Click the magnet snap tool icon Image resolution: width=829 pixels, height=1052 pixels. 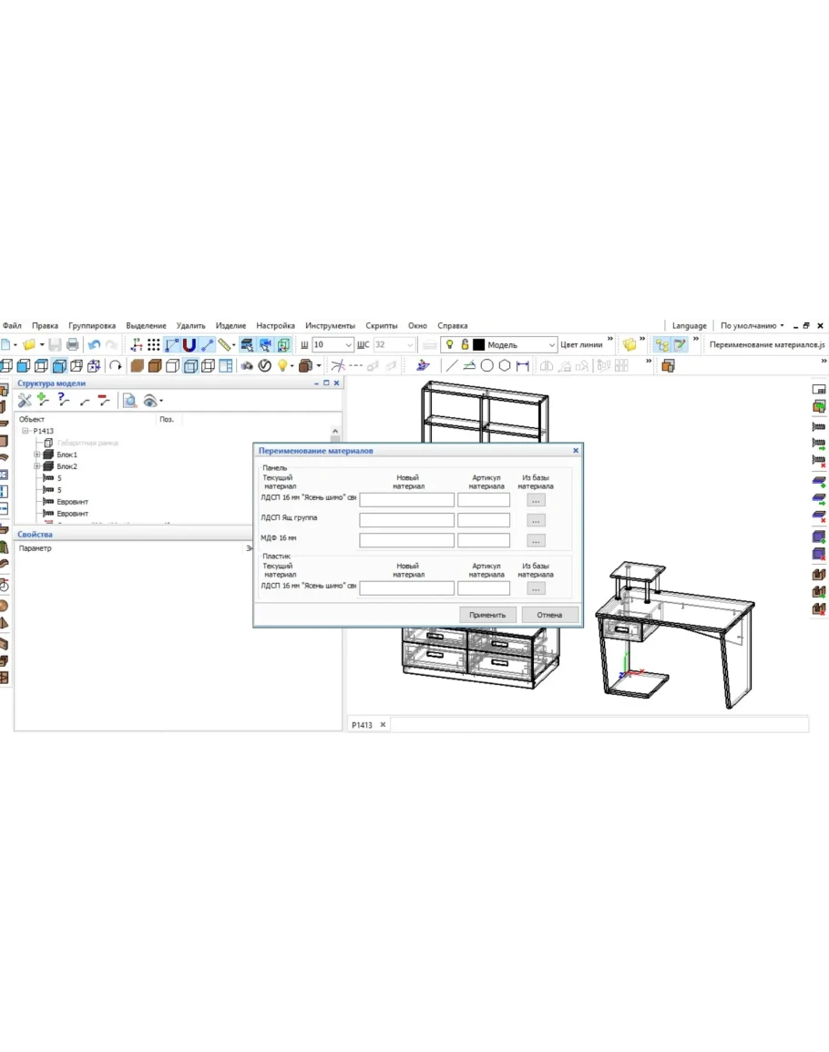[189, 345]
